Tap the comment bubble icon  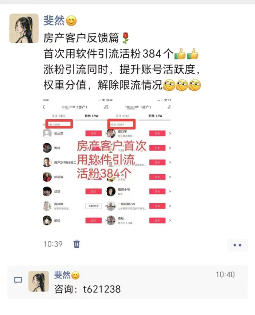(x=18, y=280)
